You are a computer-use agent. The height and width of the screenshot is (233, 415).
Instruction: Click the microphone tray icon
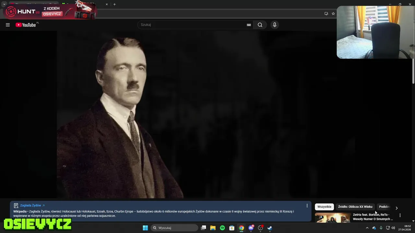[x=381, y=228]
